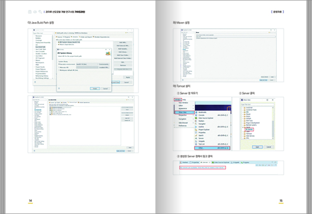Click the Installed JREs... button
The height and width of the screenshot is (214, 312).
[104, 68]
